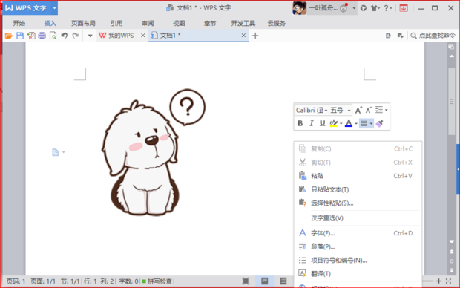Open the font color dropdown arrow
Viewport: 460px width, 288px height.
[x=356, y=124]
